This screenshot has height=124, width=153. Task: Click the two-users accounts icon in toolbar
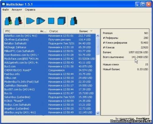point(74,21)
